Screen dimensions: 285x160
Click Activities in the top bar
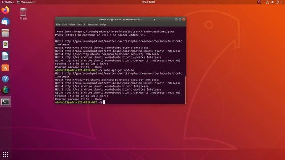click(x=8, y=2)
